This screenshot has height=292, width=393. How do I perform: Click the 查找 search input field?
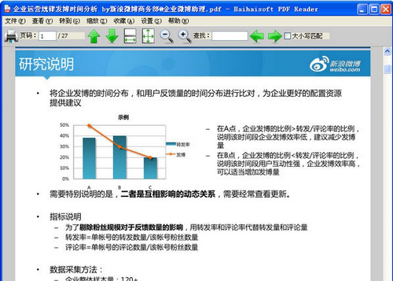tap(230, 35)
